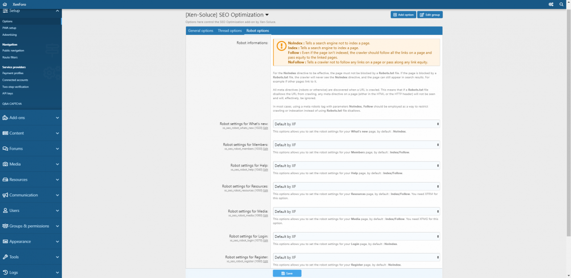Open the search magnifier icon

click(x=562, y=4)
